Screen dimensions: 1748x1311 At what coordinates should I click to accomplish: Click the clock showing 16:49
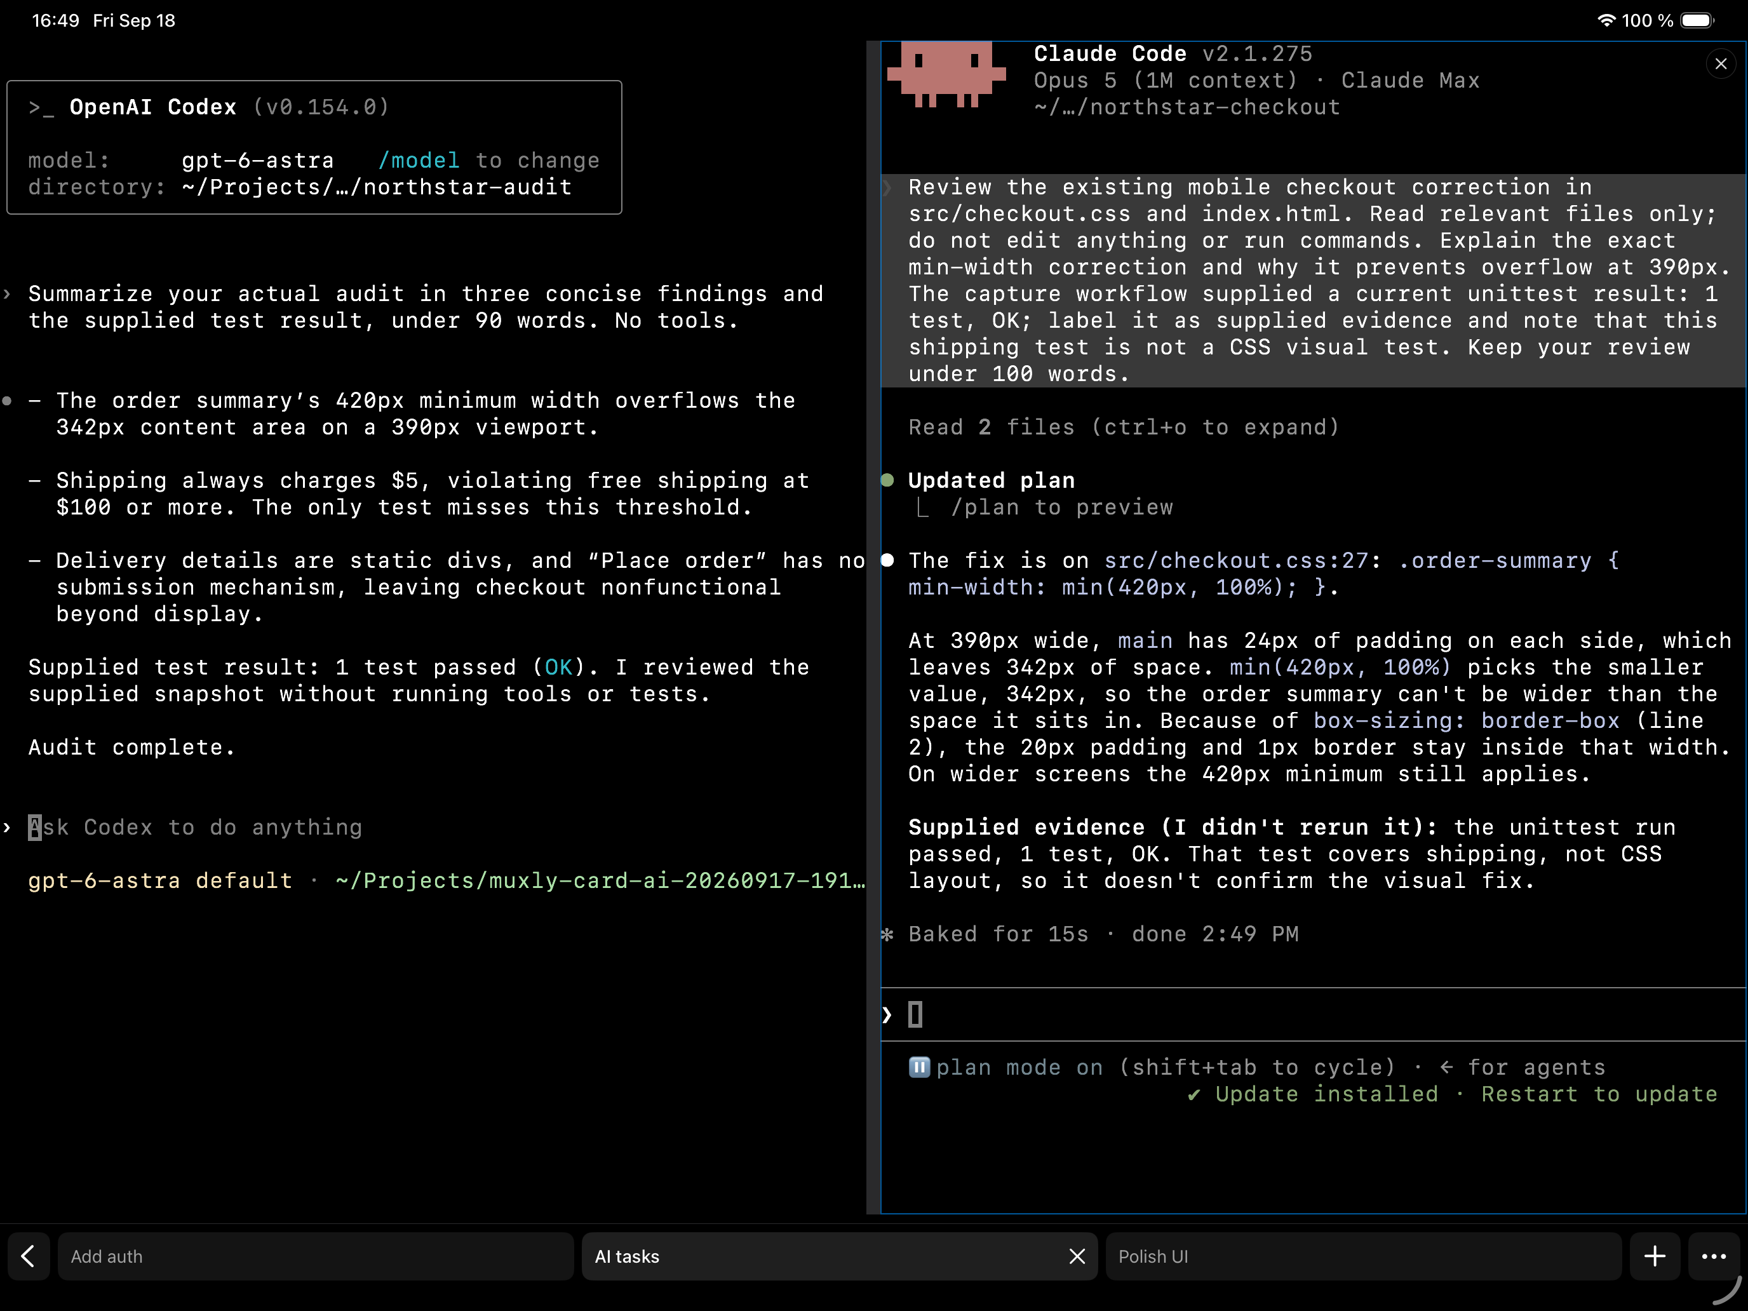click(55, 20)
